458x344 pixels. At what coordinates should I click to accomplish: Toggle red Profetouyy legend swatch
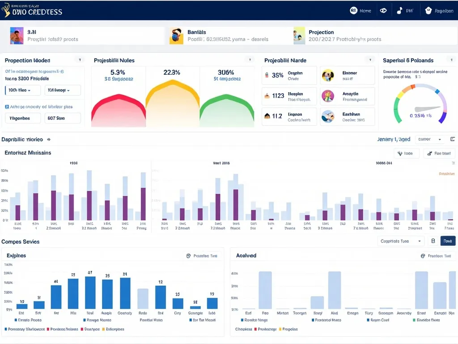click(255, 329)
